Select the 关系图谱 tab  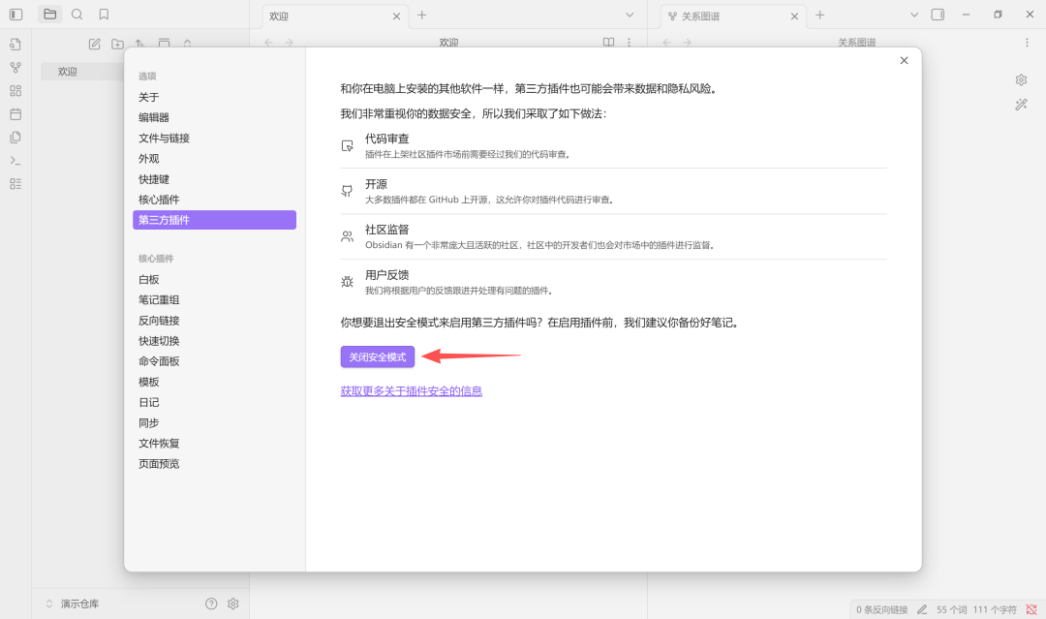coord(732,16)
